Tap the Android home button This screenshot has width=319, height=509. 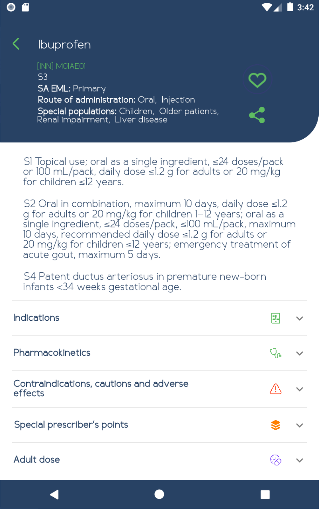(159, 494)
